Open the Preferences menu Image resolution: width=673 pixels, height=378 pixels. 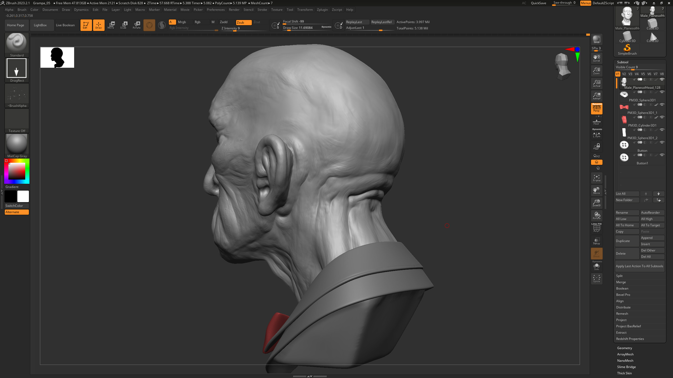(216, 10)
